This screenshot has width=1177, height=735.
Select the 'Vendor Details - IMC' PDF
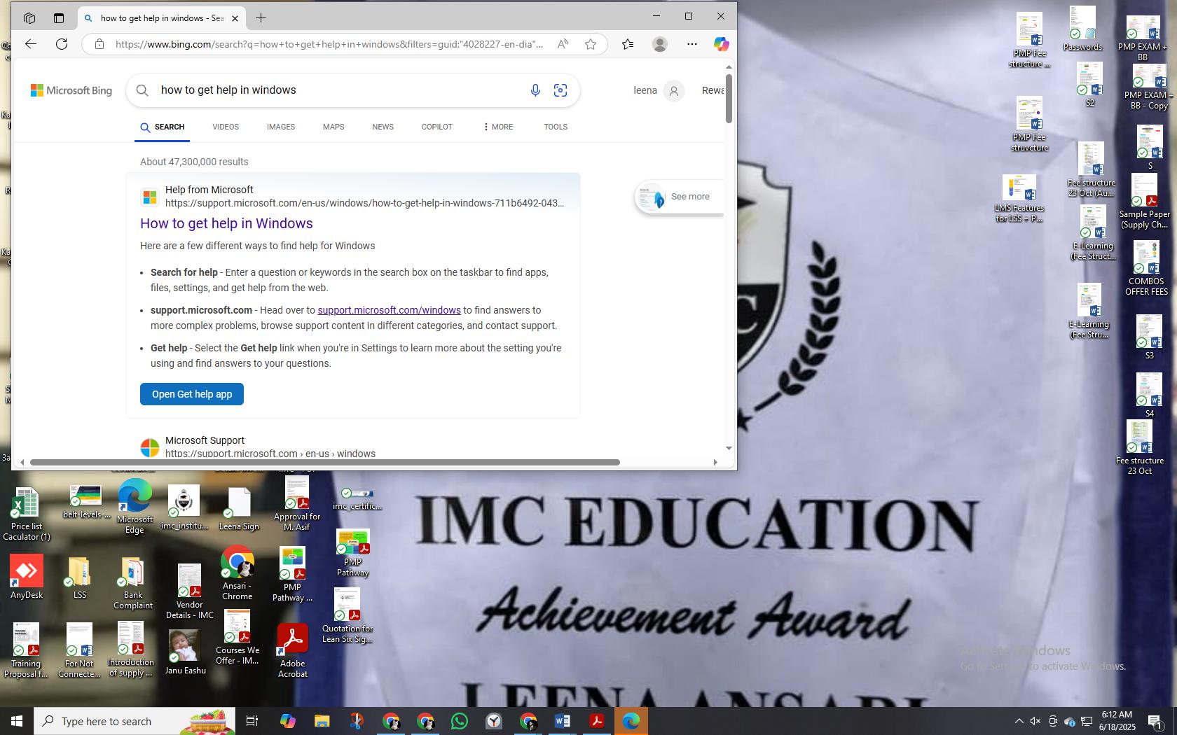[x=189, y=591]
